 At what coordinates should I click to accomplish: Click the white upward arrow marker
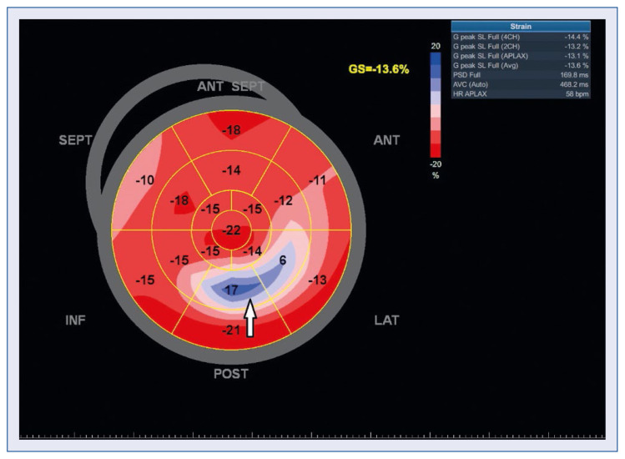(x=247, y=320)
